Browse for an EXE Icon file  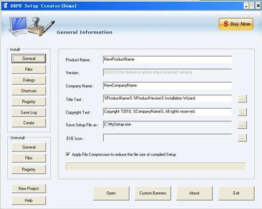point(242,138)
